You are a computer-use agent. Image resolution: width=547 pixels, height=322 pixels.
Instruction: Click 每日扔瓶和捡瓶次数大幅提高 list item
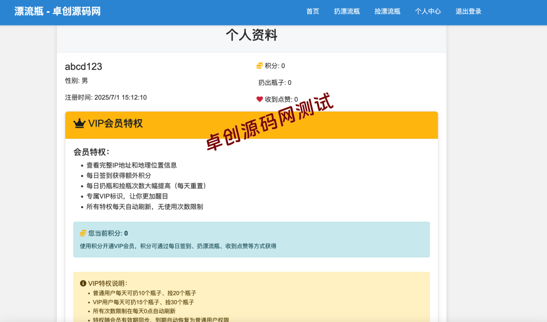tap(147, 186)
